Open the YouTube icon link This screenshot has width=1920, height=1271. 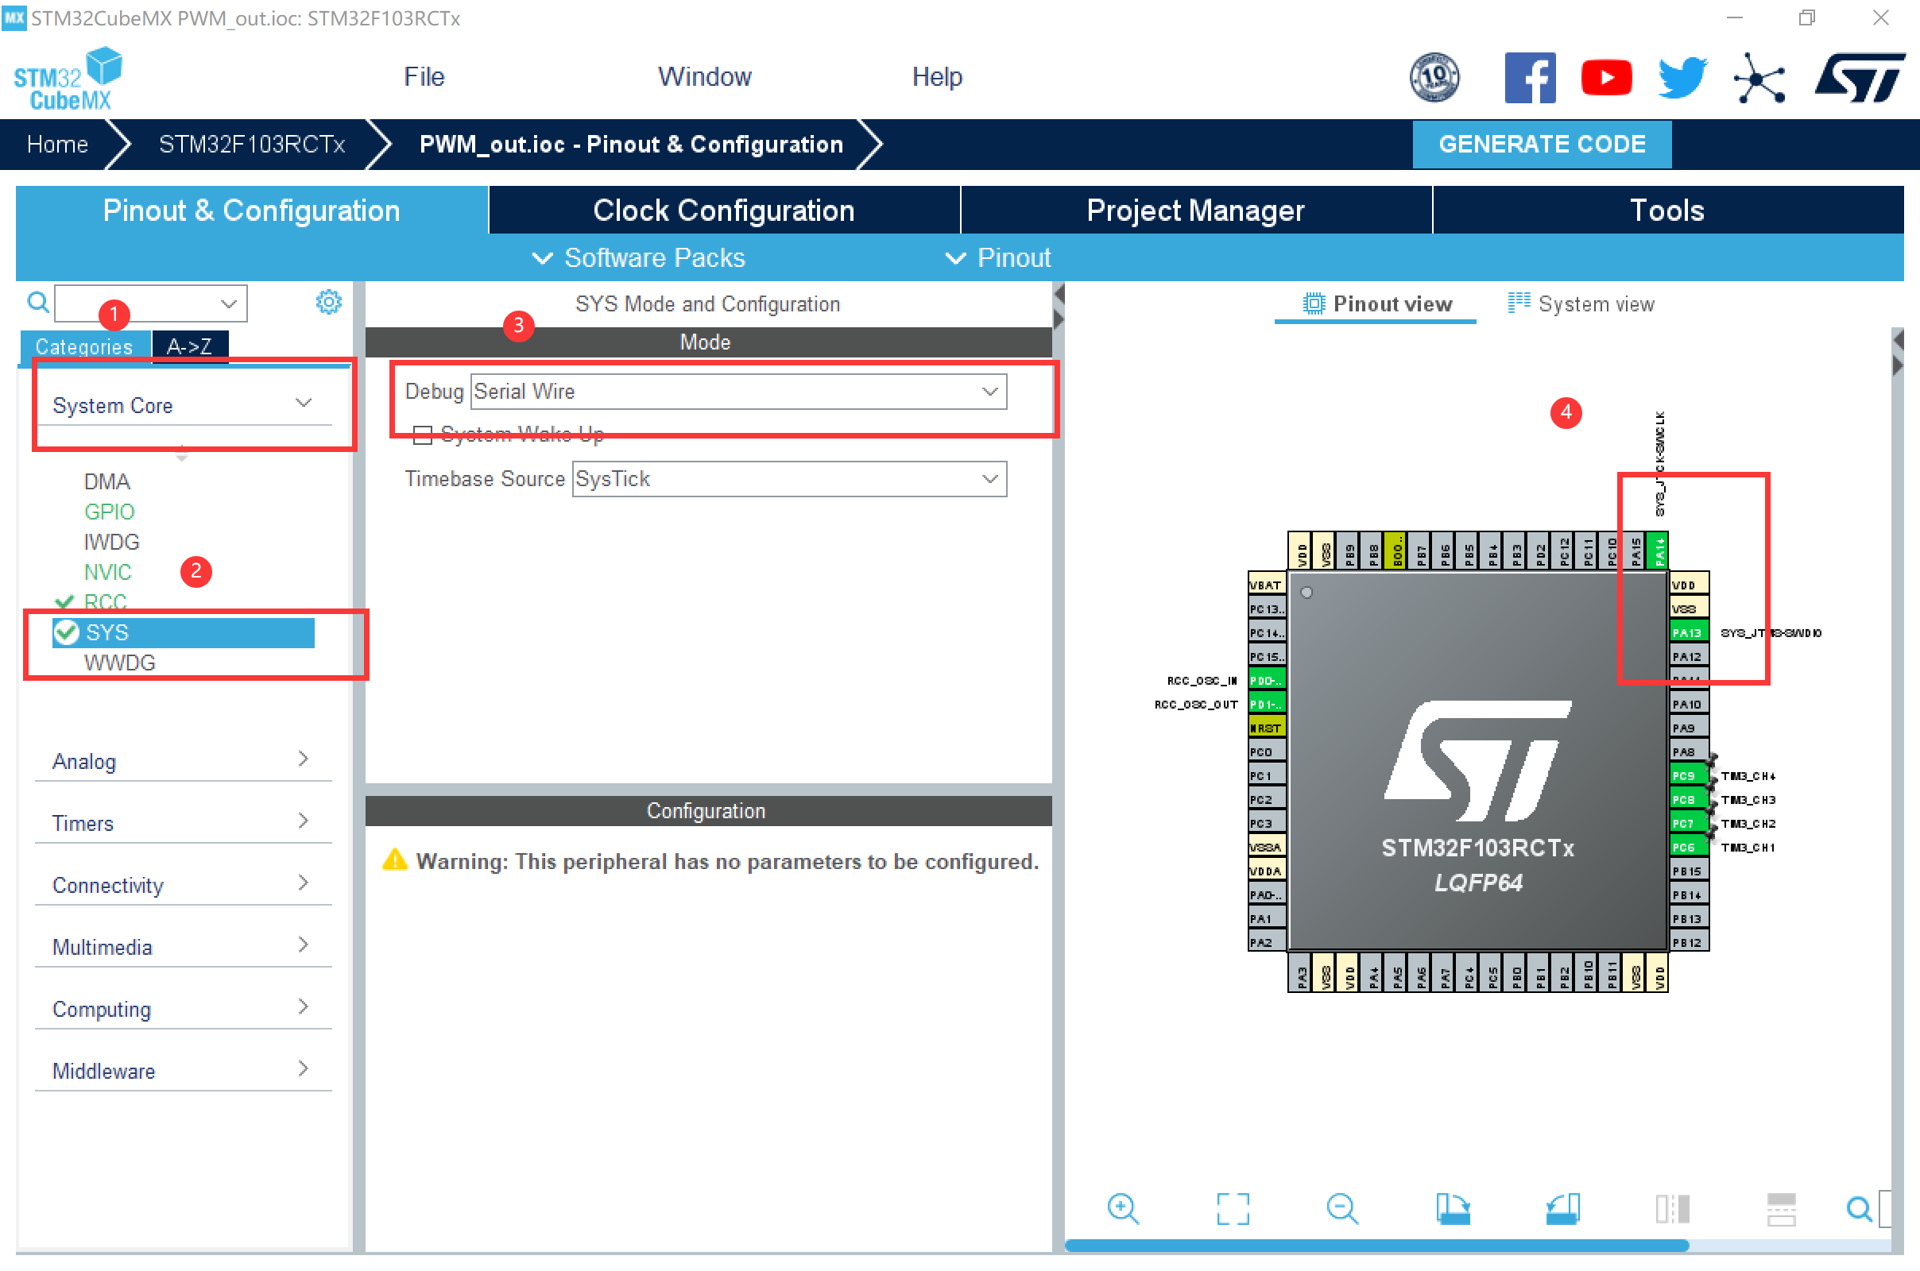pyautogui.click(x=1605, y=78)
